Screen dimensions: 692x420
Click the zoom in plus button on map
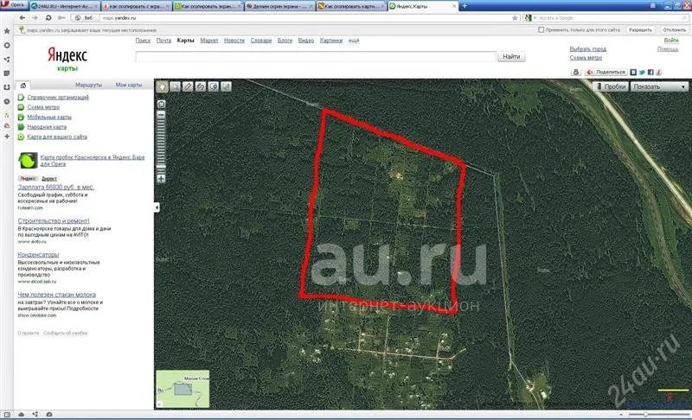162,179
